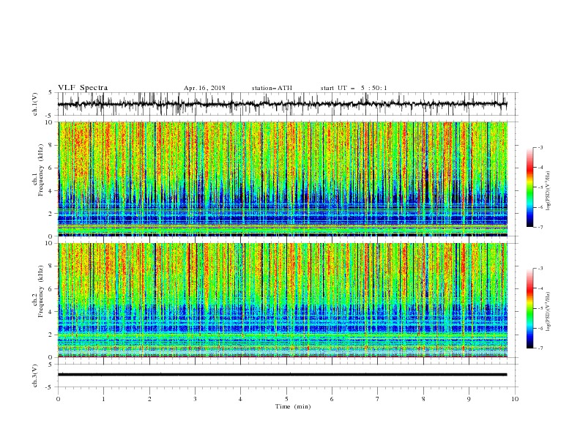This screenshot has width=580, height=448.
Task: Select the "Time (min)" axis title
Action: pyautogui.click(x=293, y=406)
